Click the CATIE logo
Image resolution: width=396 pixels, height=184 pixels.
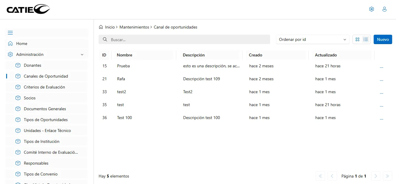(28, 9)
